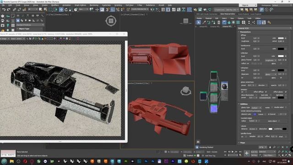293x165 pixels.
Task: Activate Select and Rotate tool
Action: click(x=66, y=10)
